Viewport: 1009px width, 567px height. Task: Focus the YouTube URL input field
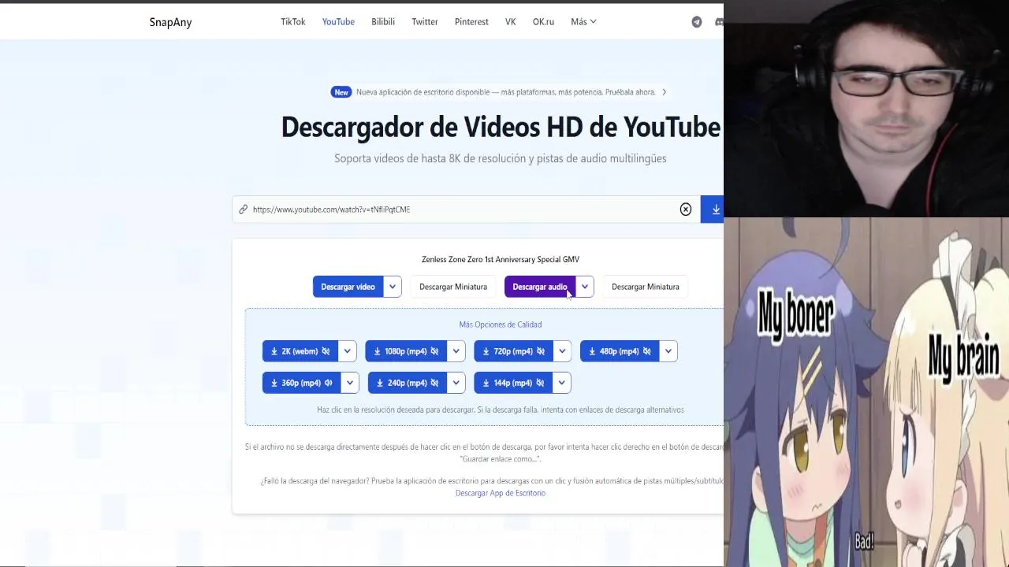(465, 209)
